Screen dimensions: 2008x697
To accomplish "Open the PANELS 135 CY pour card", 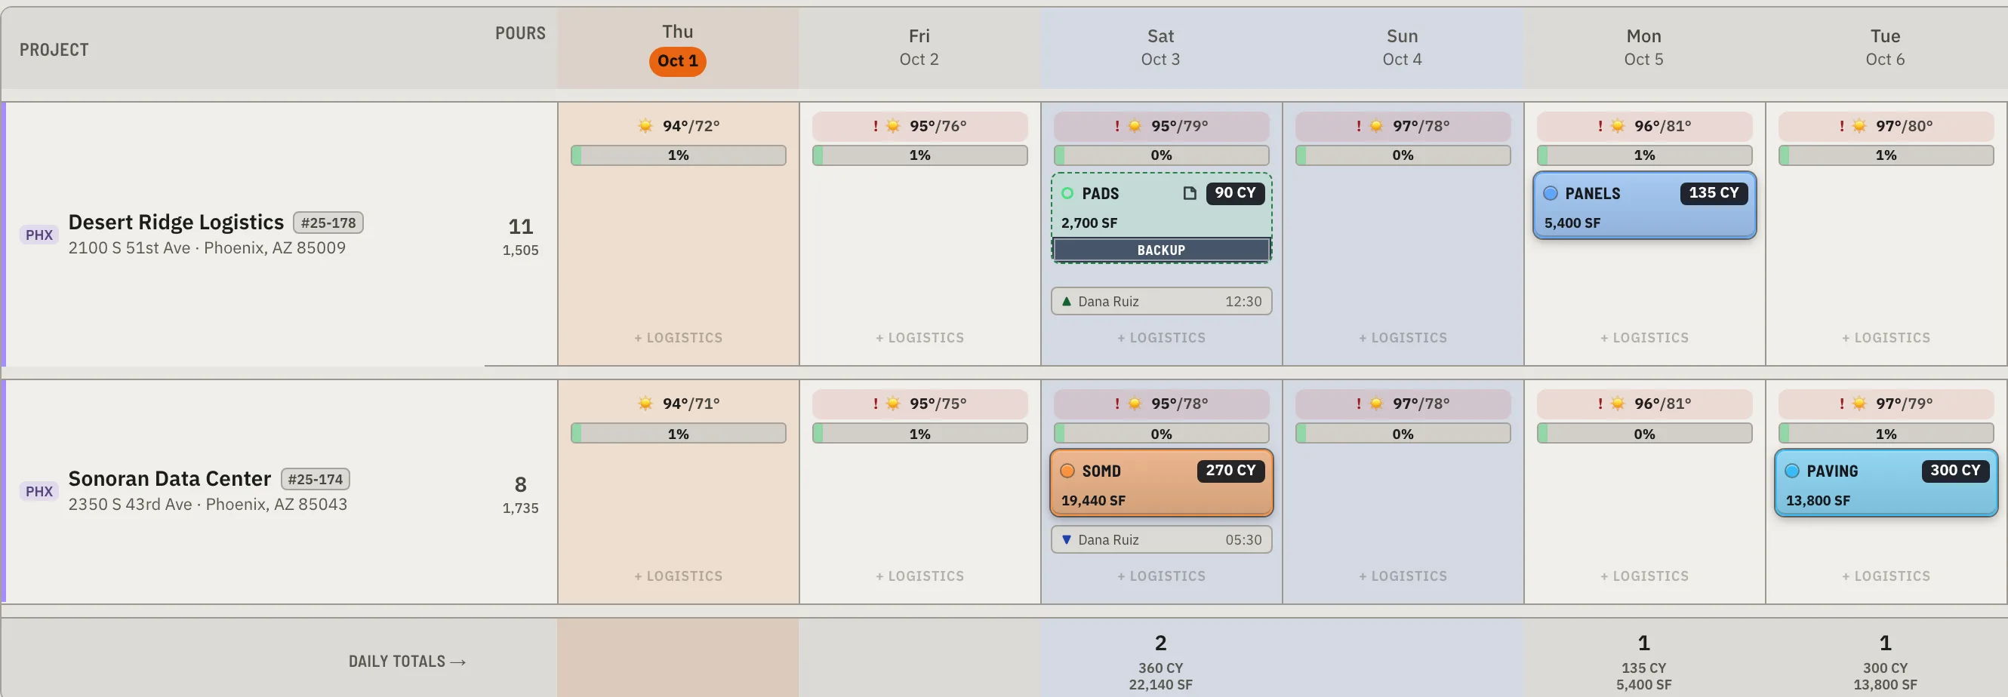I will tap(1645, 206).
